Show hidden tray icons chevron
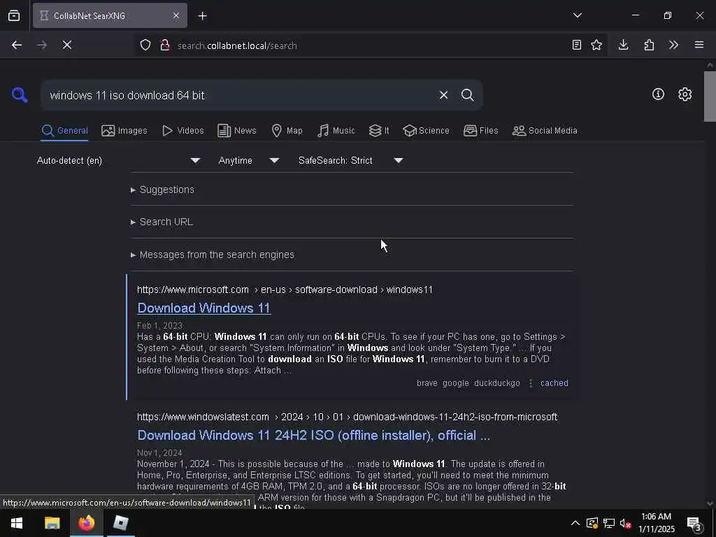Image resolution: width=716 pixels, height=537 pixels. 575,523
